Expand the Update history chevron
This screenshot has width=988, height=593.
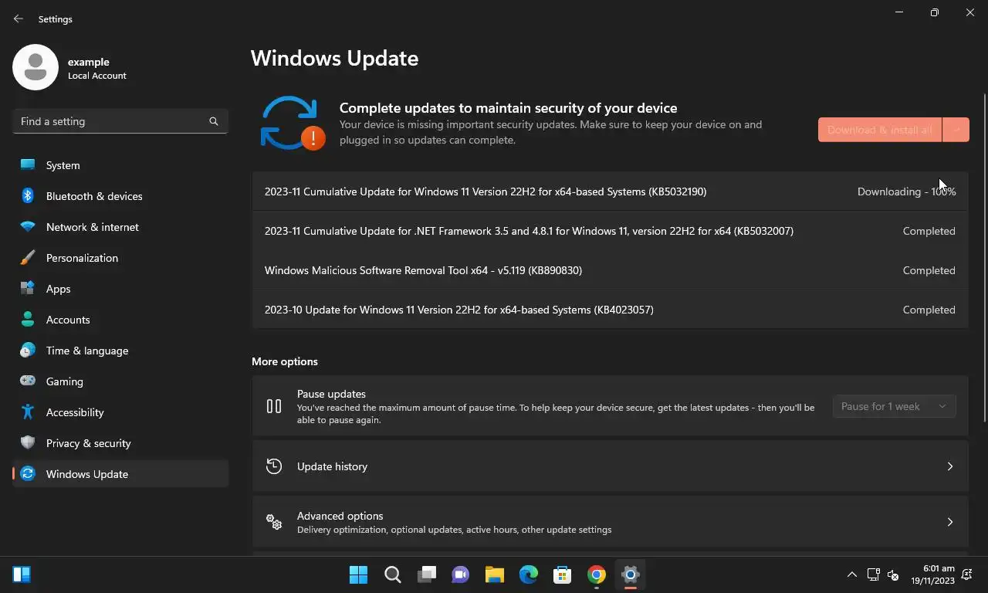[949, 466]
